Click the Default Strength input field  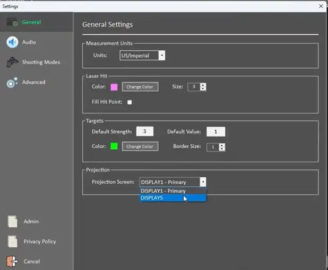point(145,132)
